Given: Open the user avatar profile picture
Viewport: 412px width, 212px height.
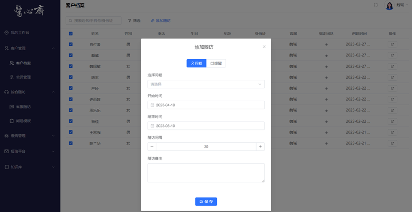Looking at the screenshot, I should [x=389, y=5].
